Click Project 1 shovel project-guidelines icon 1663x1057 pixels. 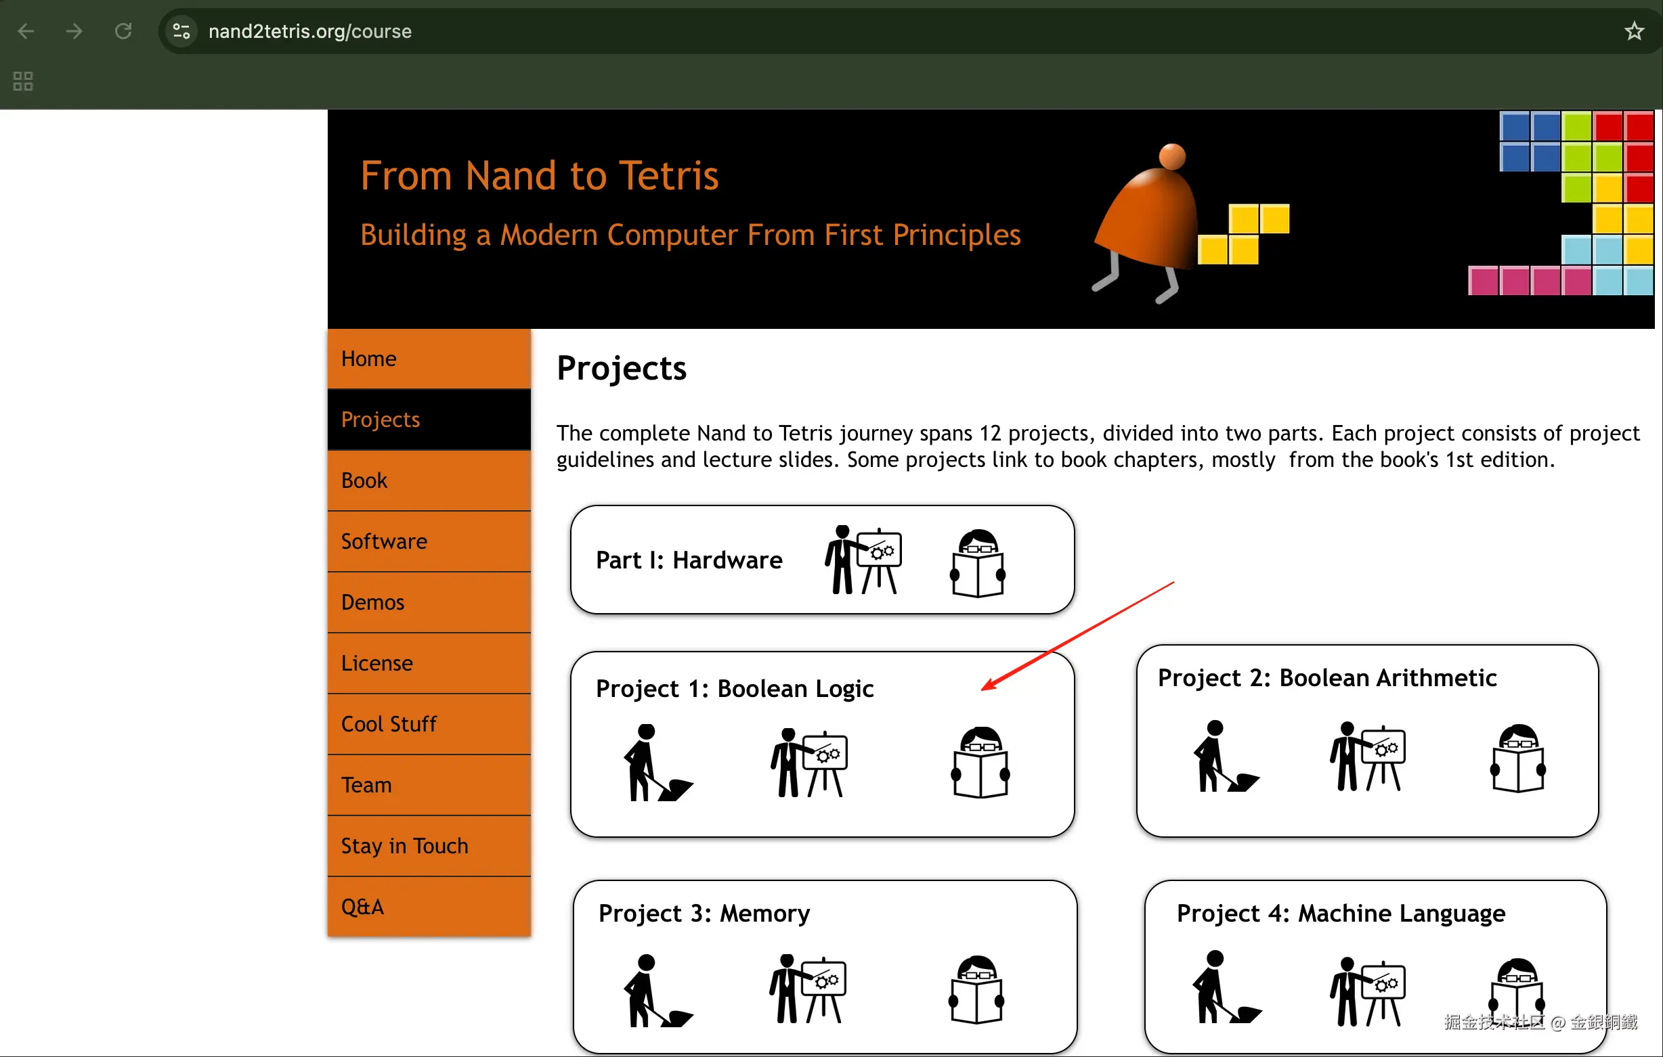tap(657, 763)
